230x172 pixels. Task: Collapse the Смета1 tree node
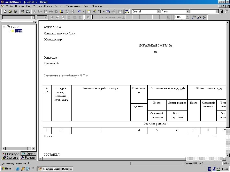click(x=4, y=27)
